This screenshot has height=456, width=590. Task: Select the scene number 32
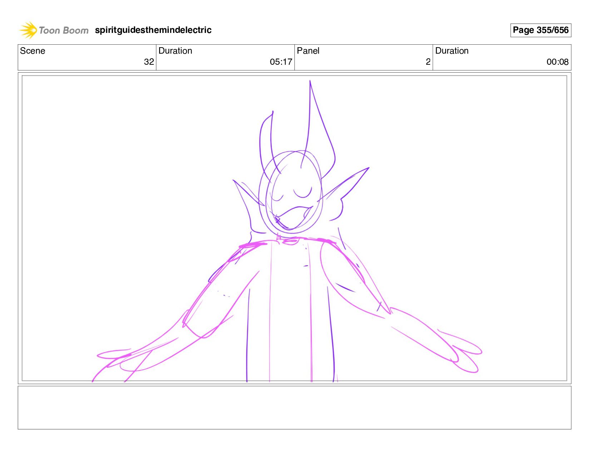[x=149, y=62]
